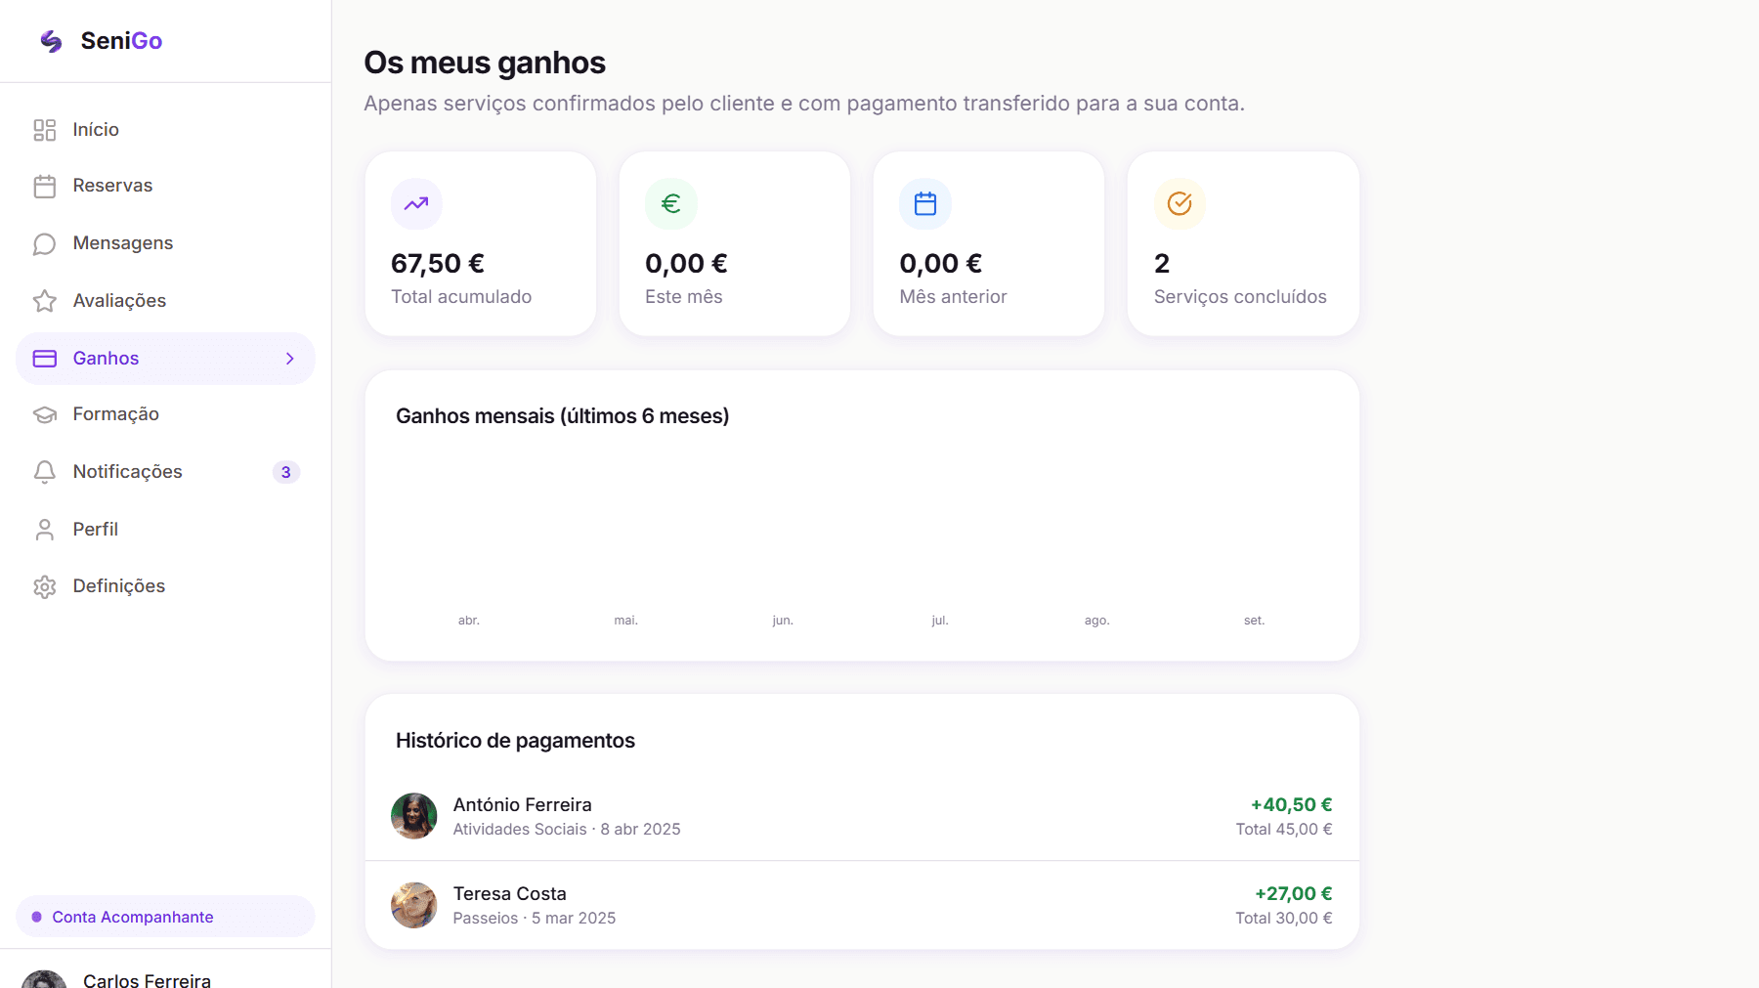1759x988 pixels.
Task: Click the euro icon on Este mês card
Action: (671, 203)
